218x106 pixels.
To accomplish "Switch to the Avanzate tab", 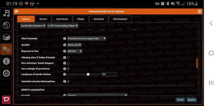I will click(99, 19).
